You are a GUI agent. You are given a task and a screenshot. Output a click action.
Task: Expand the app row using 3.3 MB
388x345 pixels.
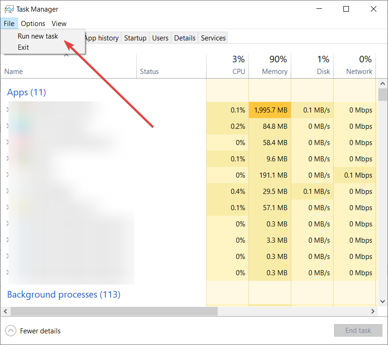pos(7,240)
